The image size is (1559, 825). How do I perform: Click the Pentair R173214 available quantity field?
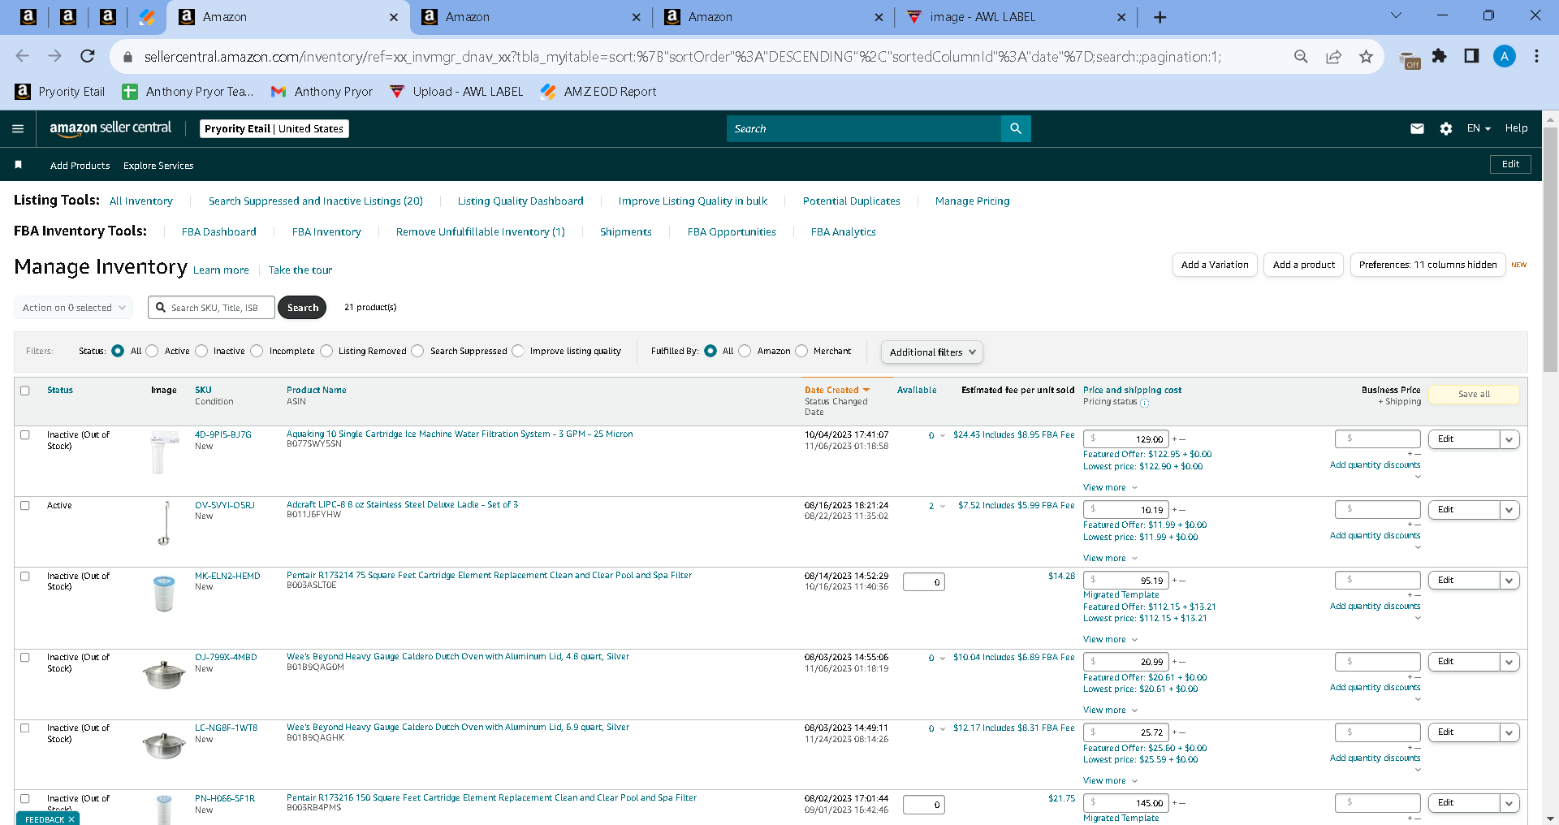pyautogui.click(x=924, y=582)
